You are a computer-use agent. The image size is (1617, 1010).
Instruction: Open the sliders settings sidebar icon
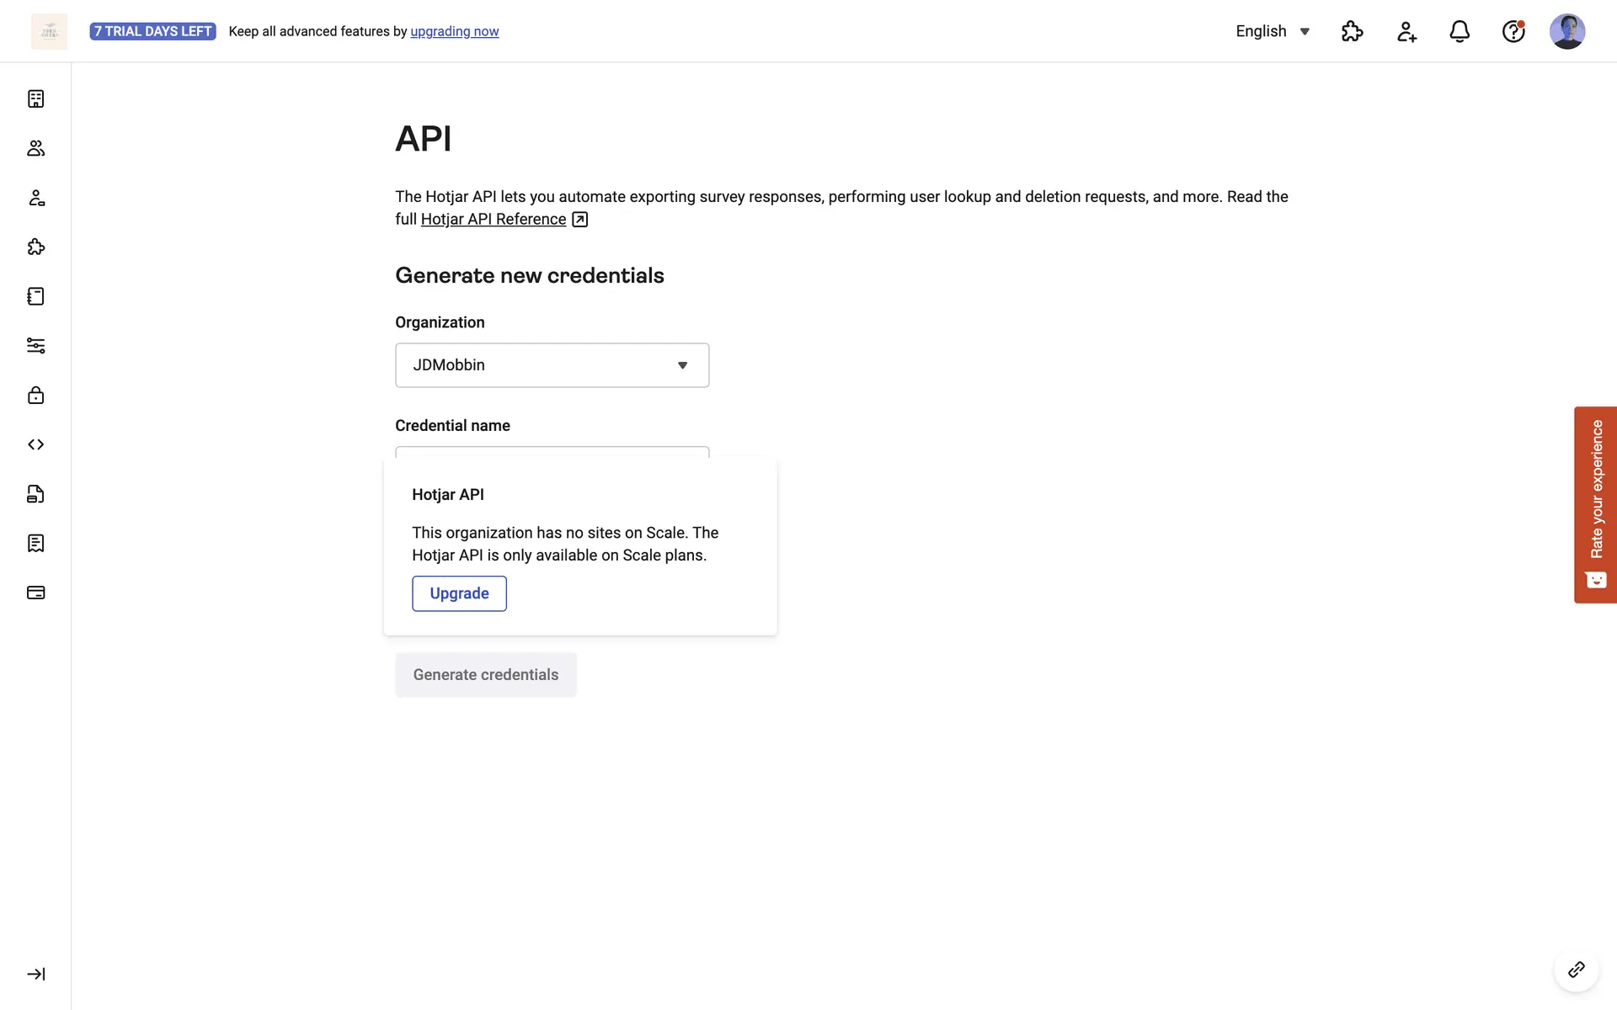(35, 346)
